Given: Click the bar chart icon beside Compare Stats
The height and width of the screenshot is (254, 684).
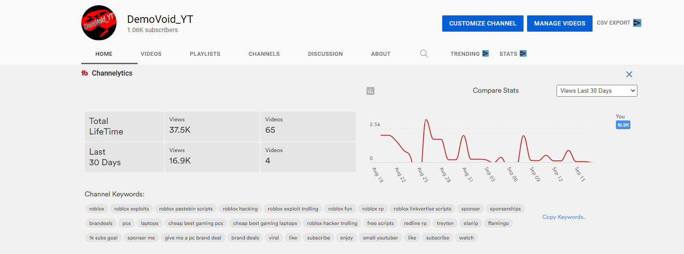Looking at the screenshot, I should tap(371, 91).
